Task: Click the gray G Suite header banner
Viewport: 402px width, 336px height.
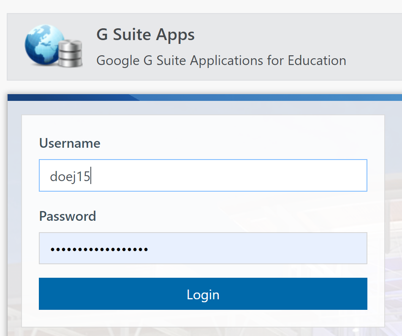Action: pos(204,47)
